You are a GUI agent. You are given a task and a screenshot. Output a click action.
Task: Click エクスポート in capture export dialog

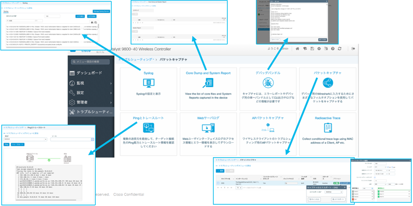(338, 199)
